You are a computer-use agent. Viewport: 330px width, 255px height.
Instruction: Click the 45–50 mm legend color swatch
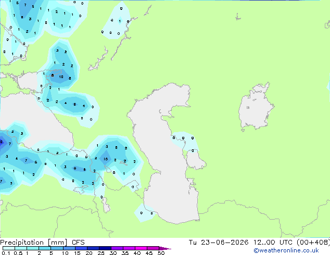point(153,248)
